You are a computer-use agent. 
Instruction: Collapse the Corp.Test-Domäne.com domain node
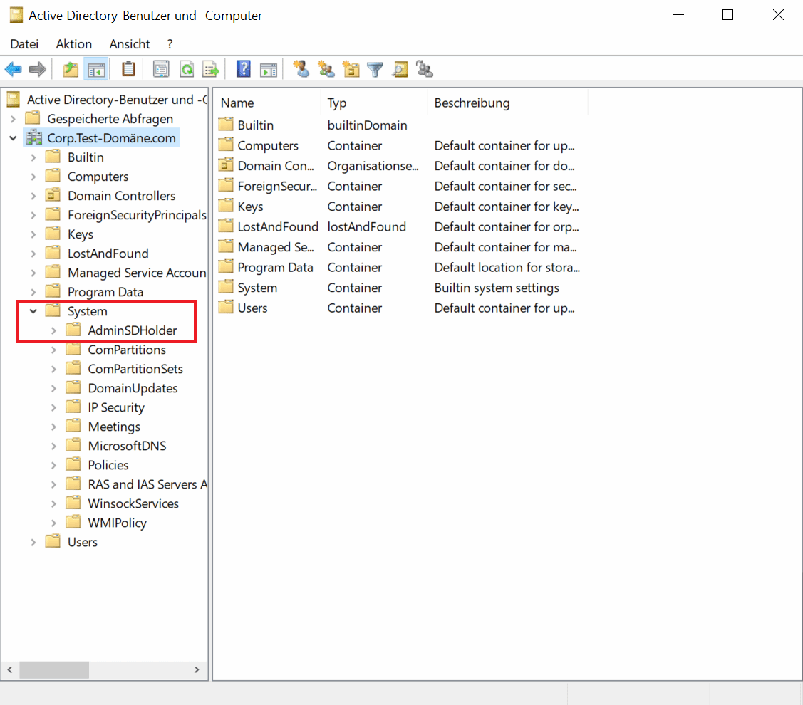point(14,138)
